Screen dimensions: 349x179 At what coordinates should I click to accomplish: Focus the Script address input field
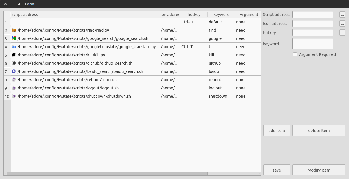pyautogui.click(x=313, y=15)
